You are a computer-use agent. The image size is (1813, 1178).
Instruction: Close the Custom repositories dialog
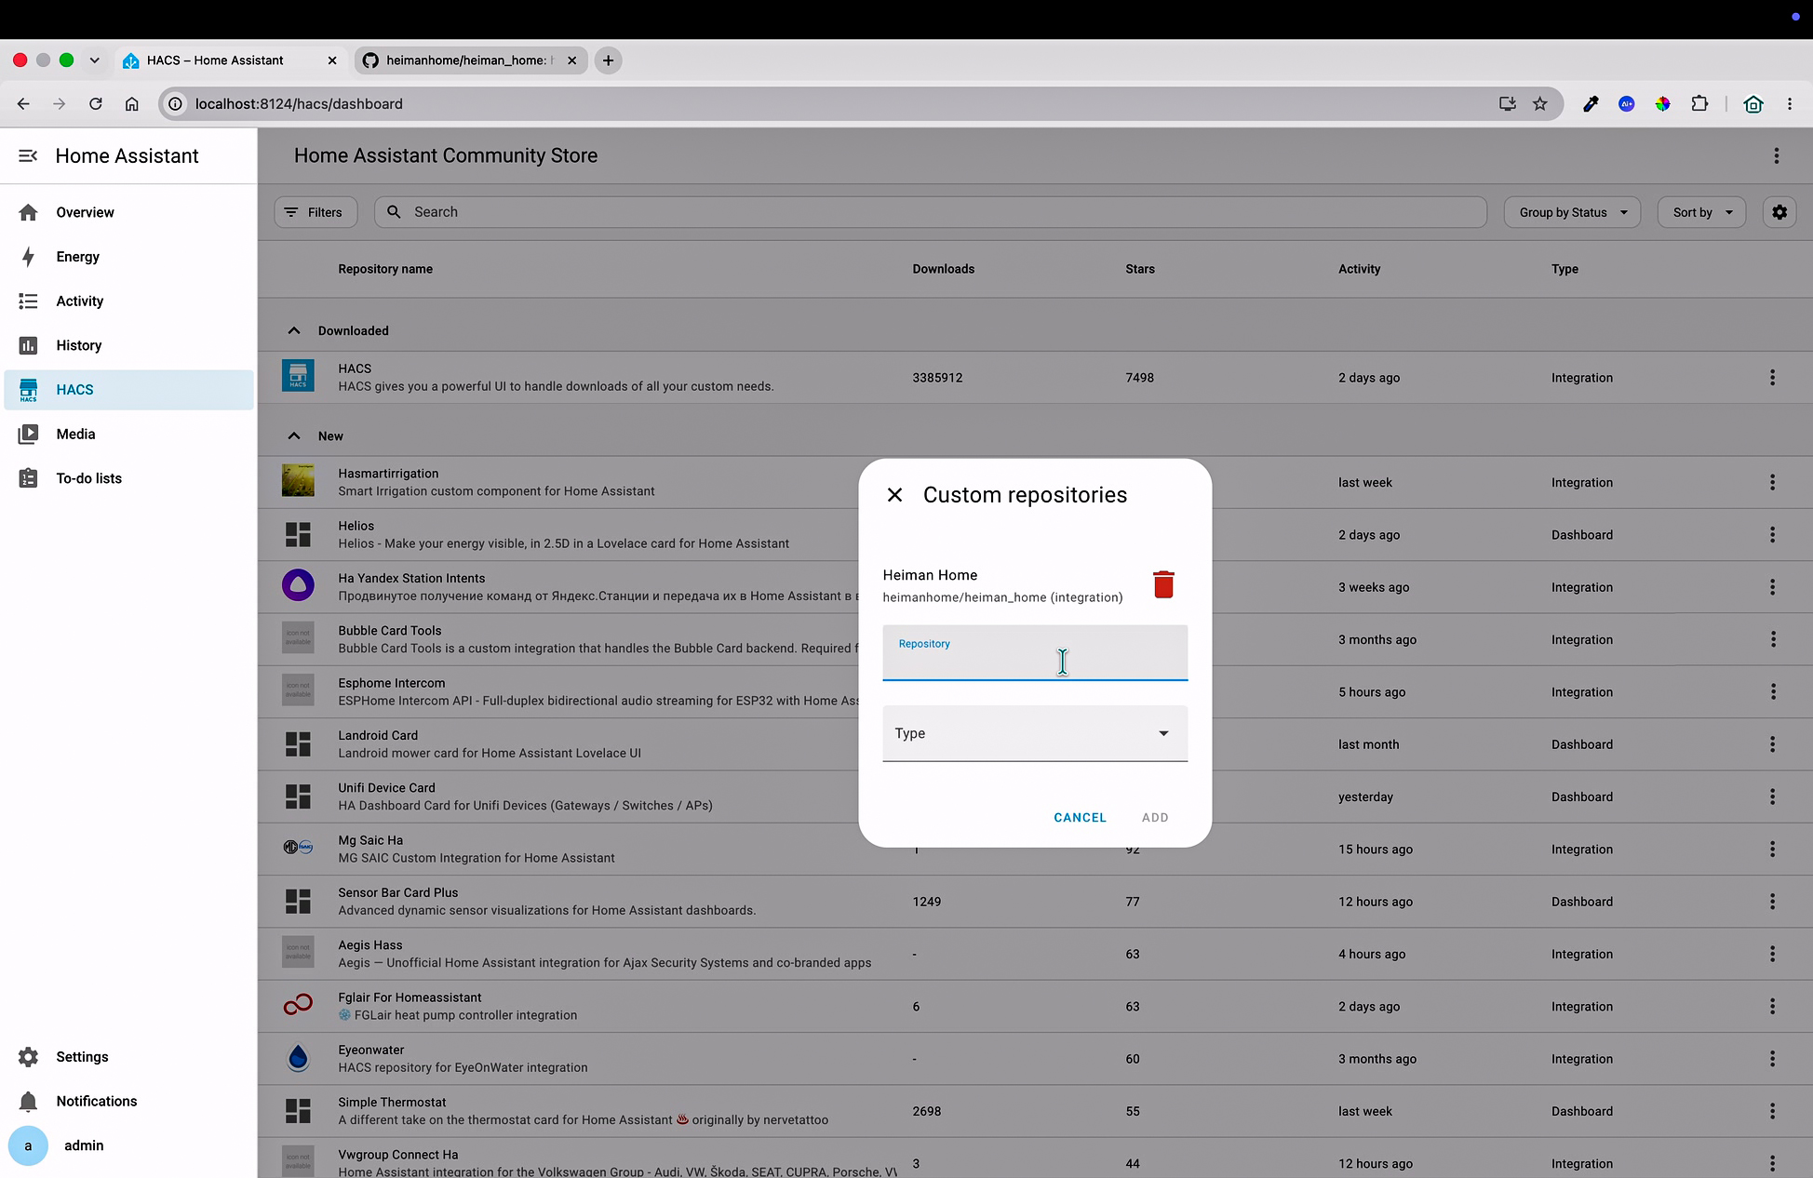[894, 495]
